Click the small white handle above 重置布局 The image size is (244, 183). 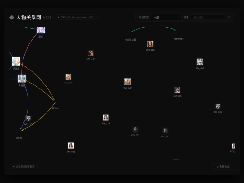pos(176,160)
